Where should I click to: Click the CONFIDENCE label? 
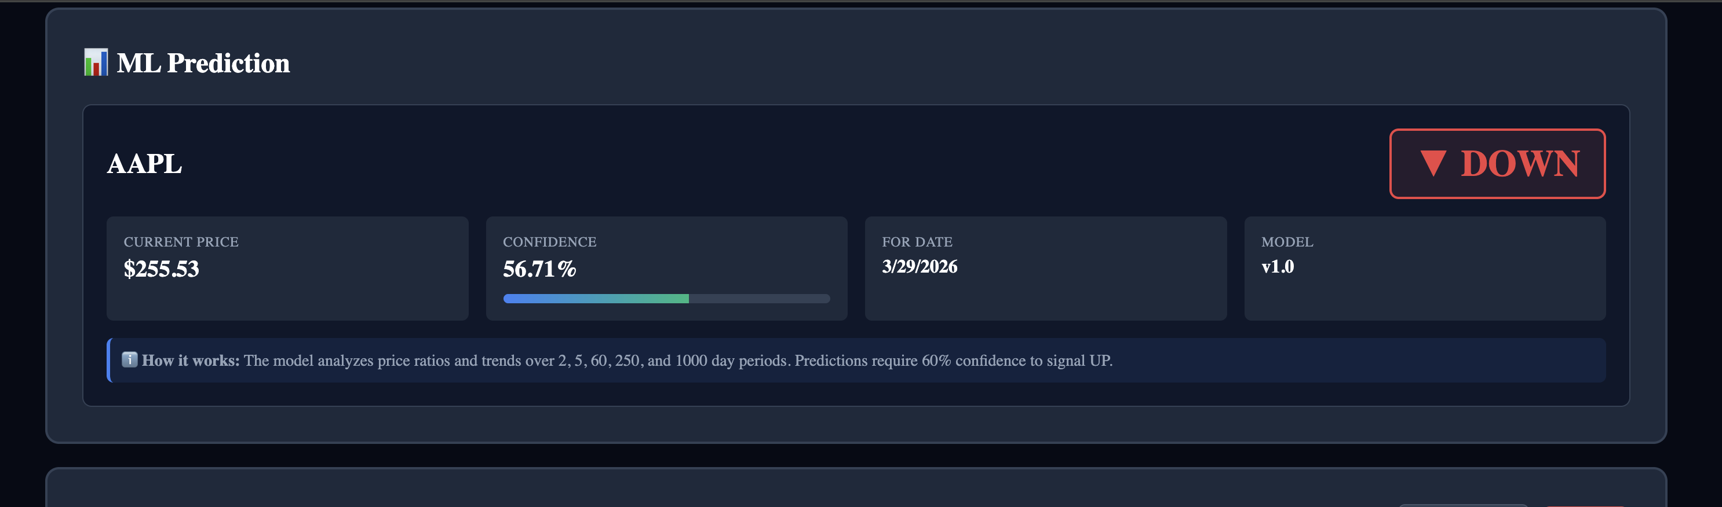click(x=549, y=242)
